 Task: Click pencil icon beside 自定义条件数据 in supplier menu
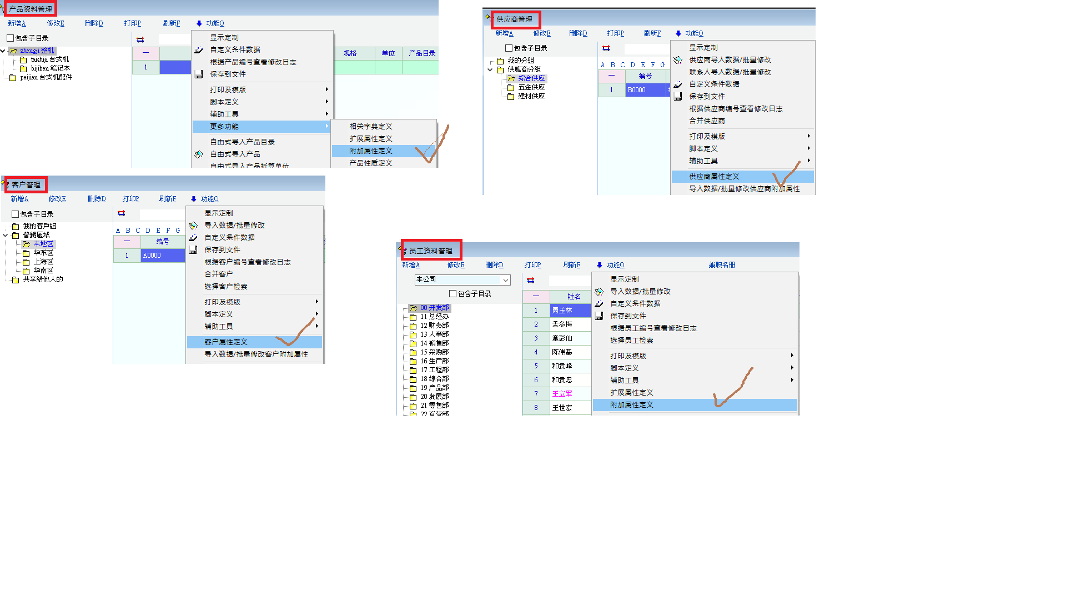[678, 84]
